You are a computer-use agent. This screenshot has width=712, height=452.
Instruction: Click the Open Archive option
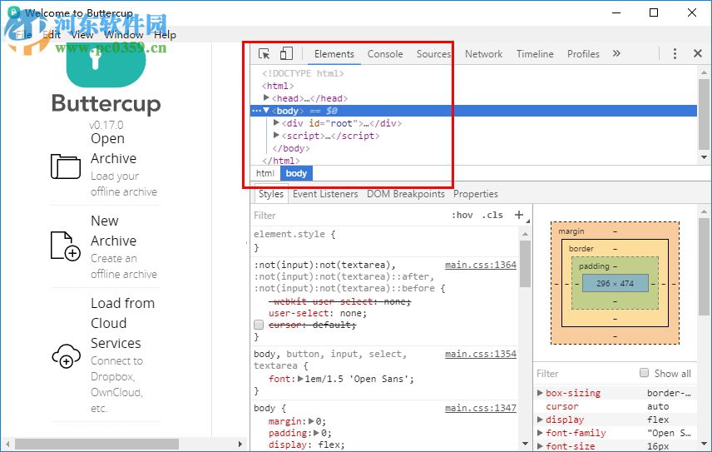pos(105,166)
